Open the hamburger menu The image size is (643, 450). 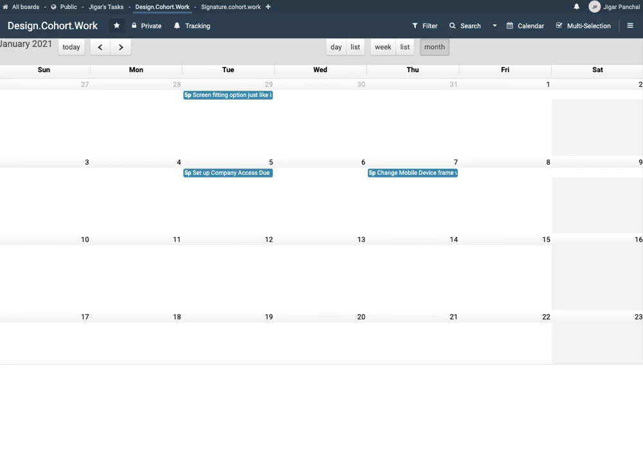629,26
